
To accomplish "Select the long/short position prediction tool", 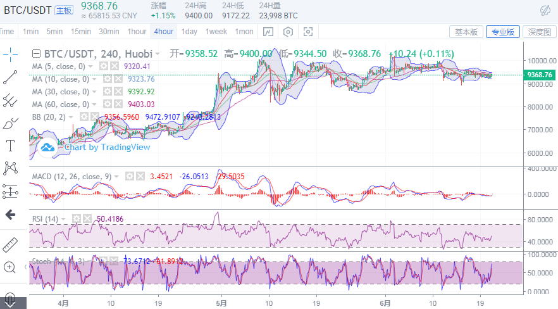I will 10,191.
